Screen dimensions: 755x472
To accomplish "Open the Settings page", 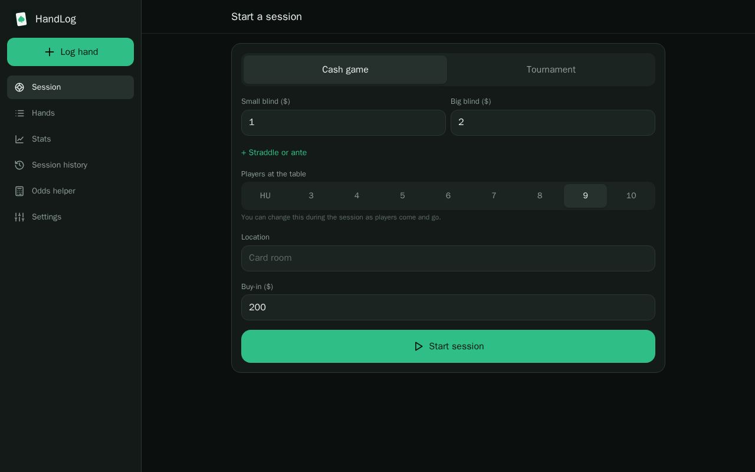I will pos(70,217).
